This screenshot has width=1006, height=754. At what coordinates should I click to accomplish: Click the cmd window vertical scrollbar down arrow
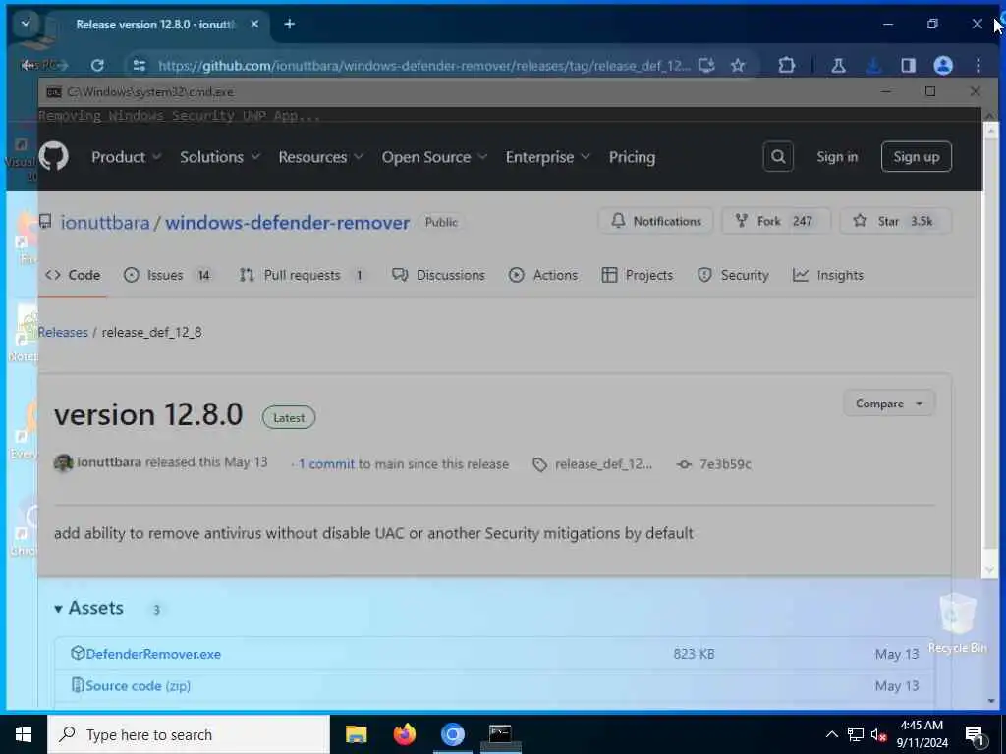point(990,570)
